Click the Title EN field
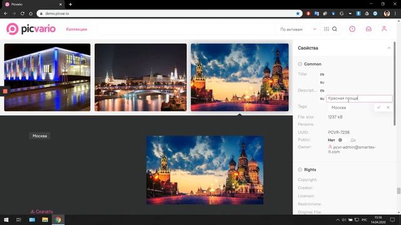 click(359, 74)
